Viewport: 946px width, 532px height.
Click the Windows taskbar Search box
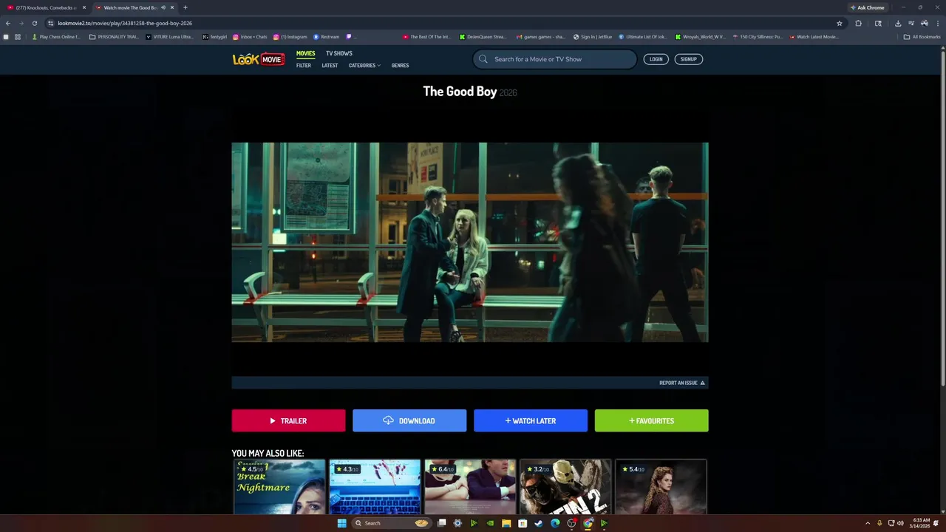point(391,523)
